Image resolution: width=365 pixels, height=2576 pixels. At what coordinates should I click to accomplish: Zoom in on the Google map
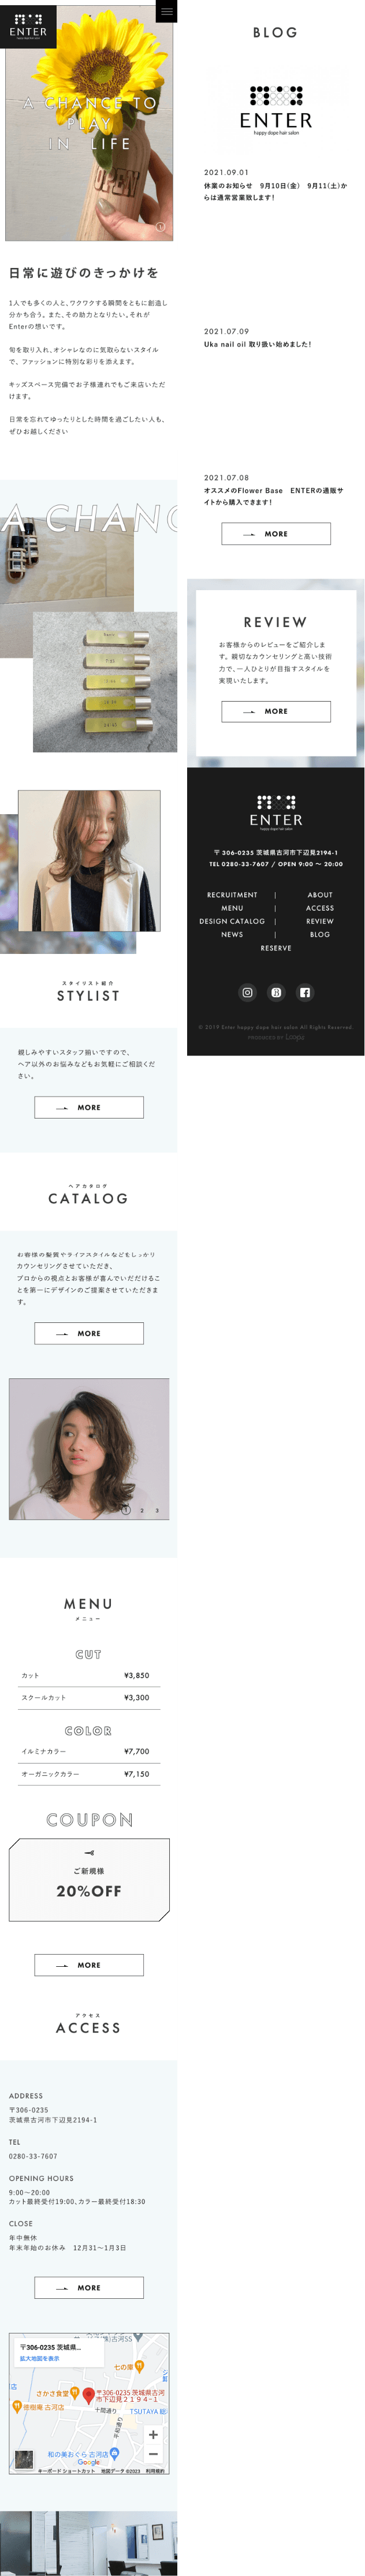pos(153,2434)
